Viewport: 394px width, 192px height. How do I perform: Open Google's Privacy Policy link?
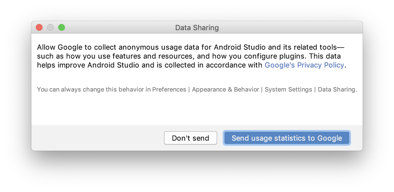tap(304, 65)
